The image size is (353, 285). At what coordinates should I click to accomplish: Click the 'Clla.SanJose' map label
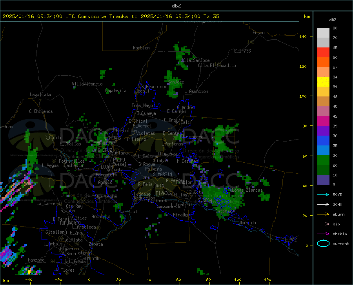195,60
